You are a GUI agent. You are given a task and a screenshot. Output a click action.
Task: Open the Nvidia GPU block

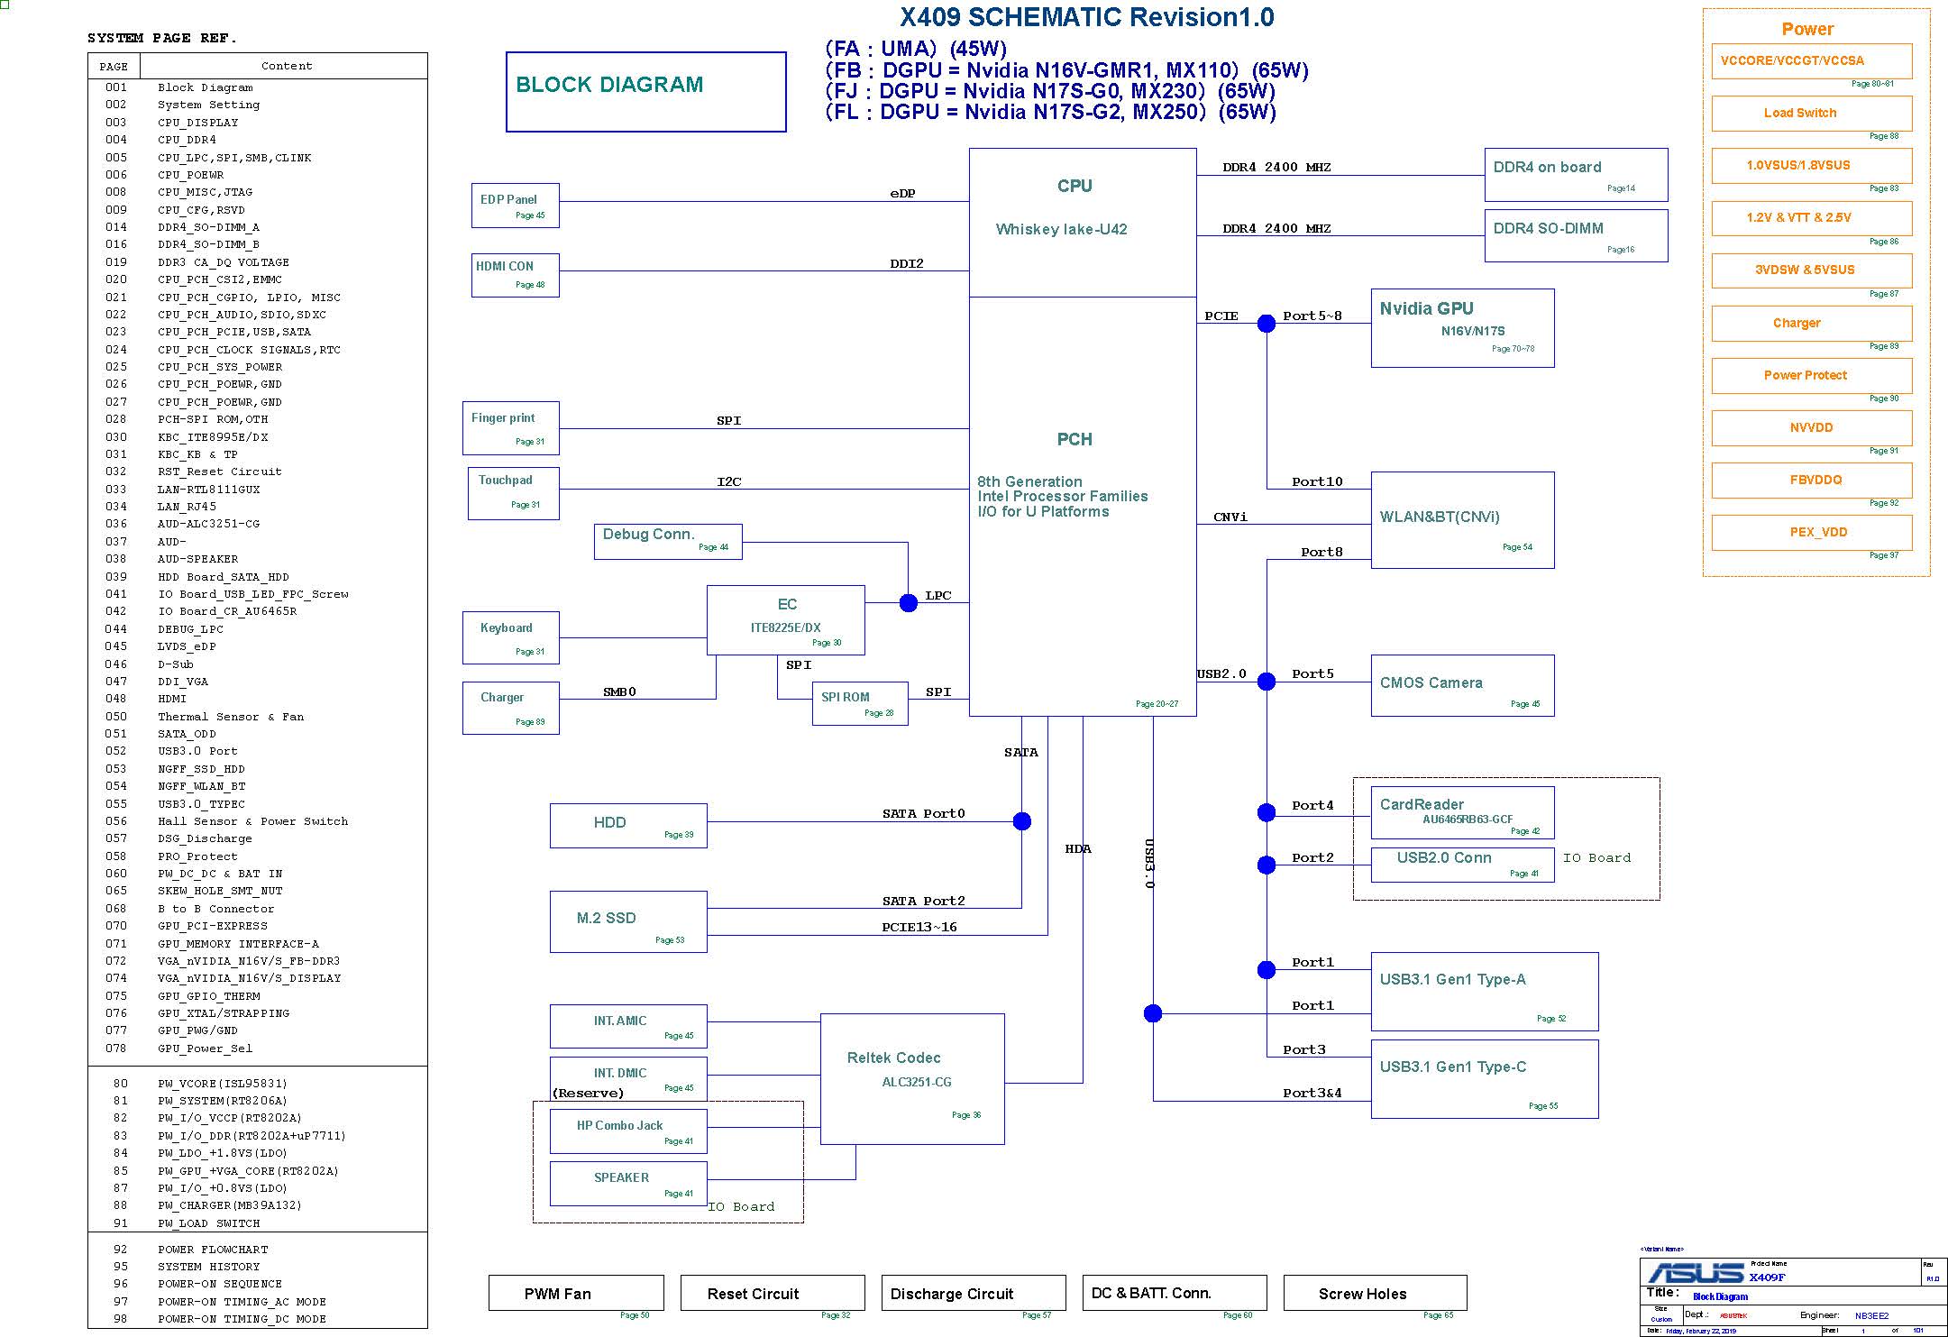[1462, 327]
